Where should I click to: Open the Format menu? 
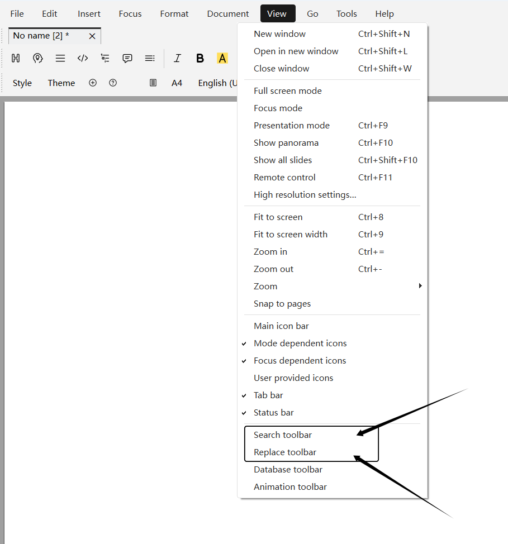pos(174,13)
